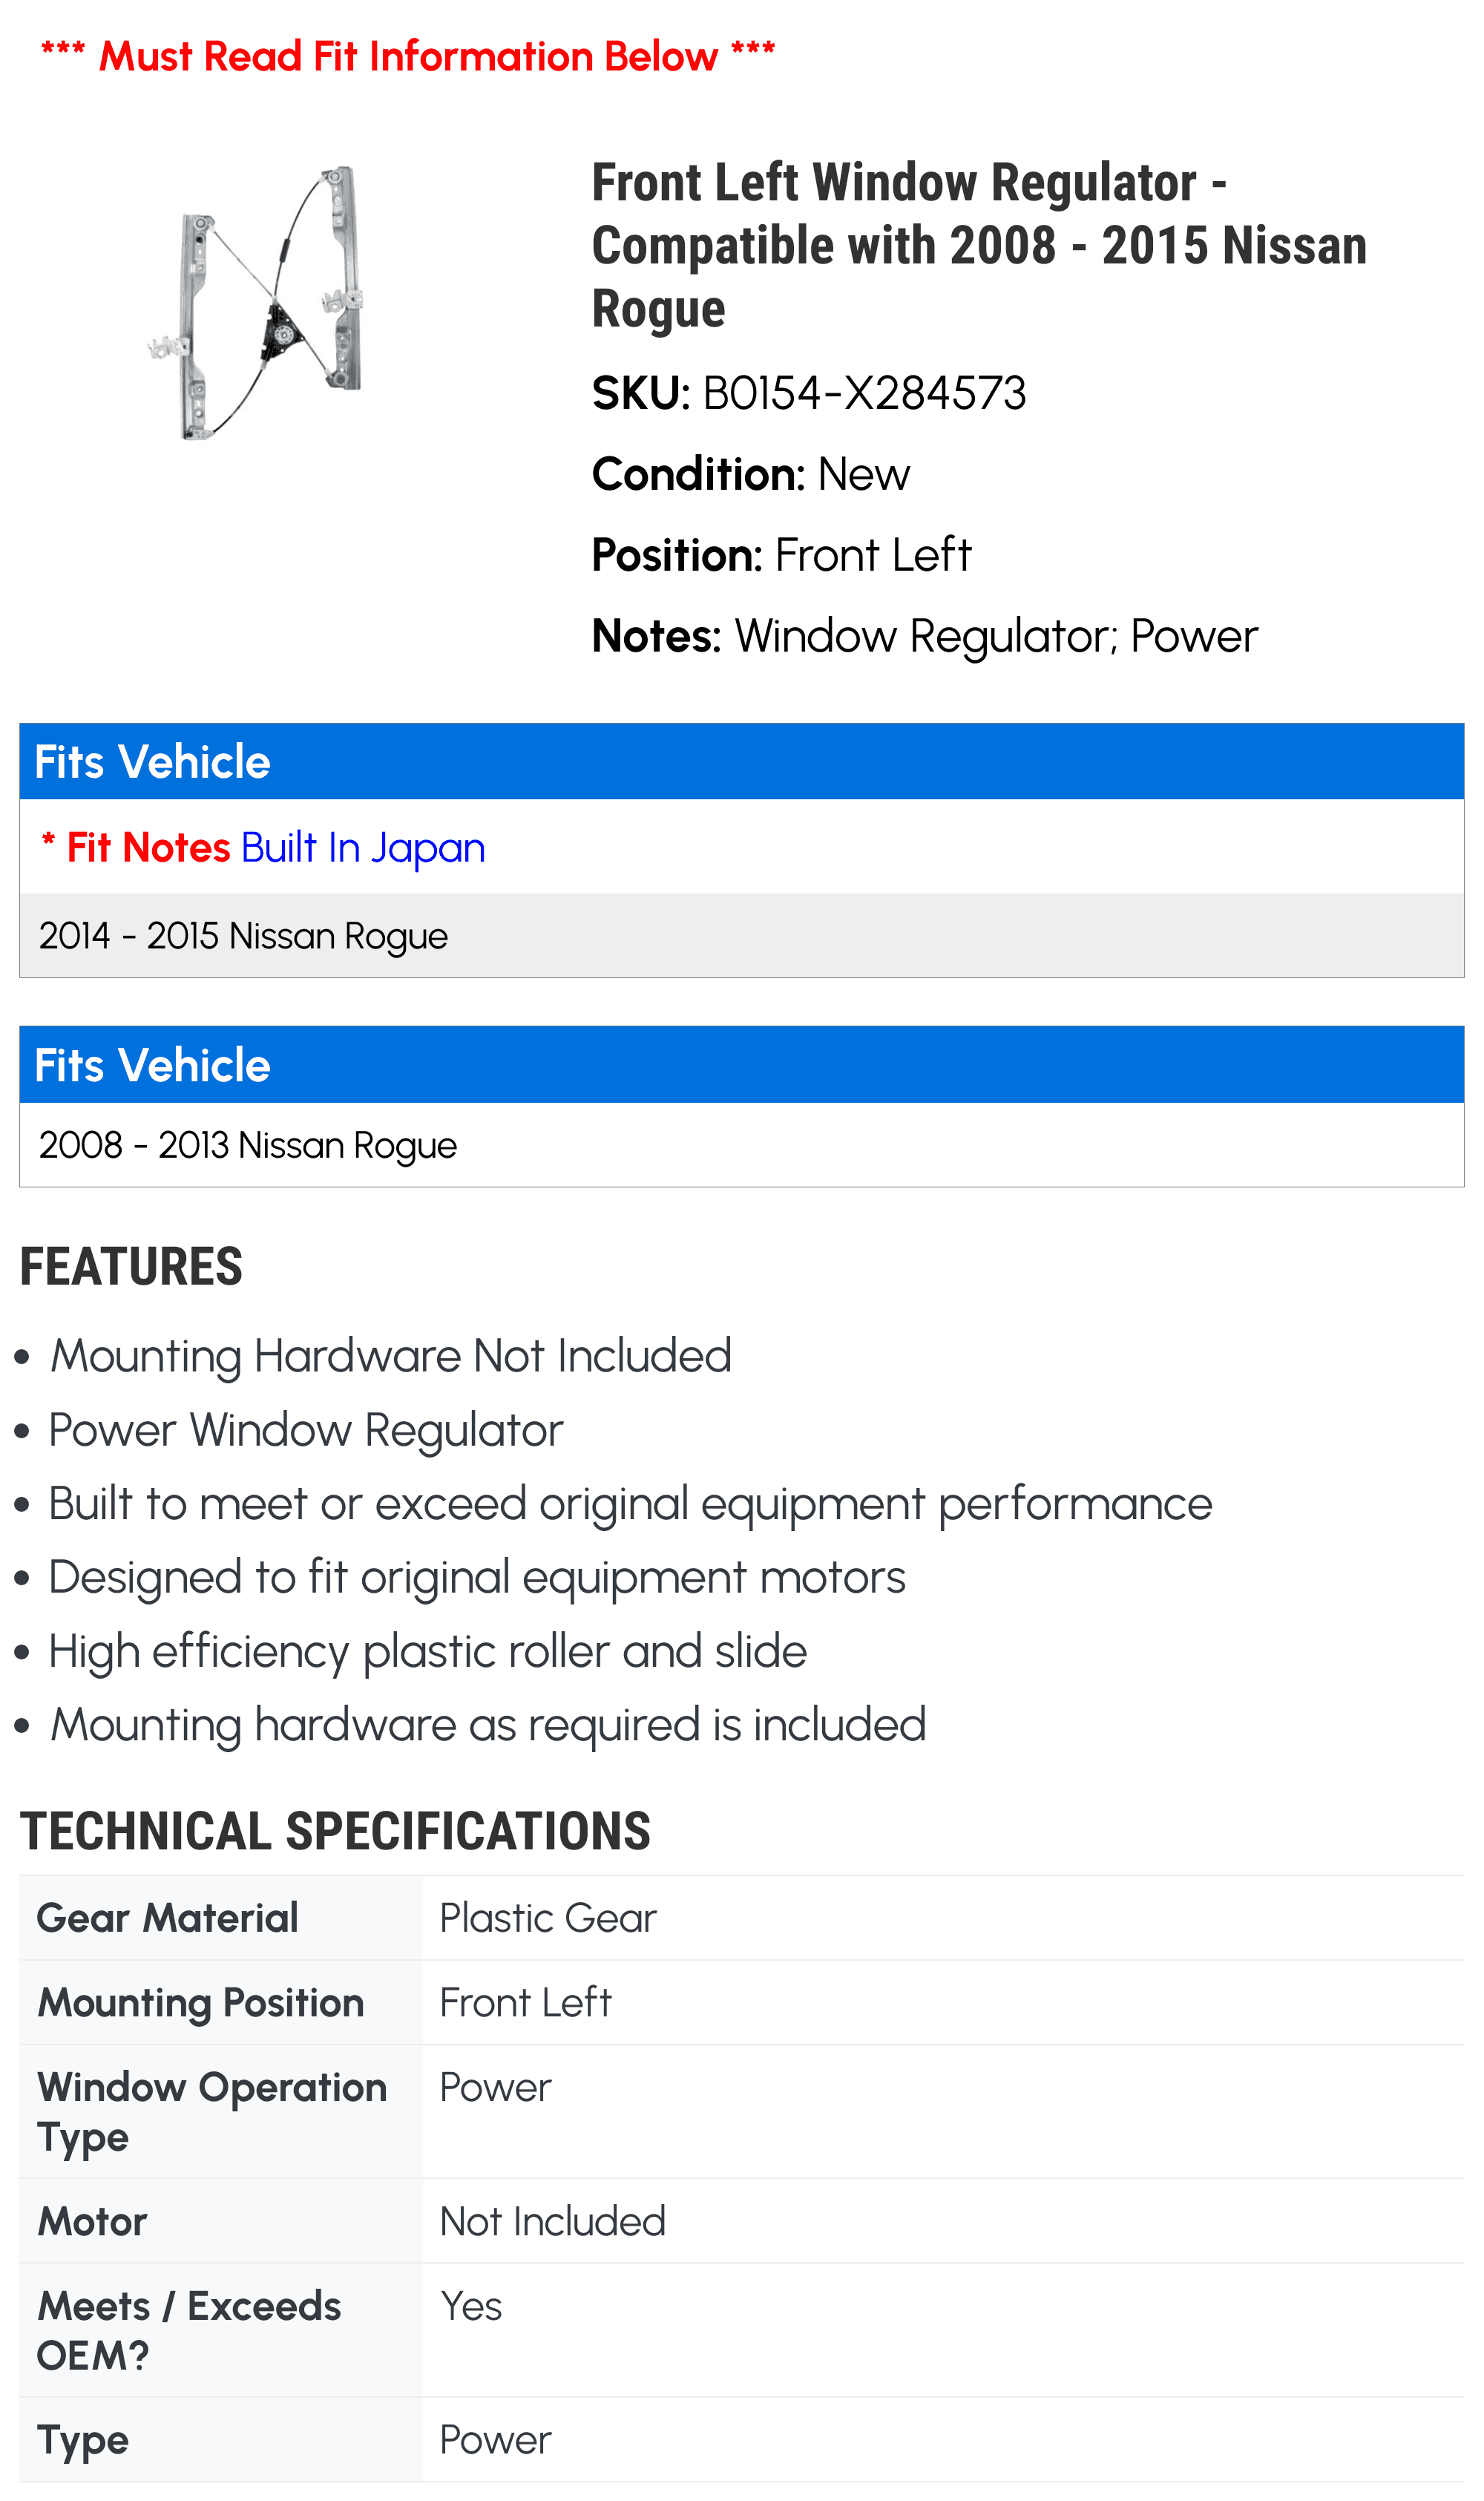Click the SKU B0154-X284573 text
Image resolution: width=1484 pixels, height=2501 pixels.
click(809, 393)
